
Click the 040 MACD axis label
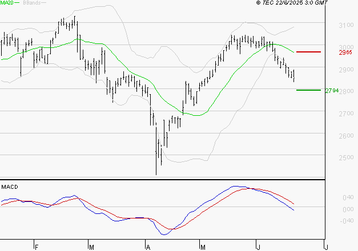(348, 197)
